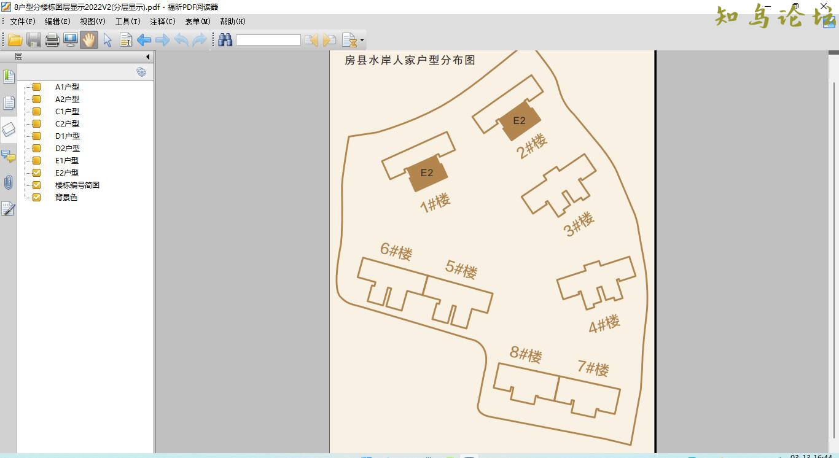Select the D2户型 layer name
Image resolution: width=839 pixels, height=458 pixels.
click(67, 149)
